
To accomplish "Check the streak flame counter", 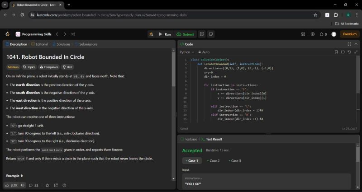I will click(323, 34).
